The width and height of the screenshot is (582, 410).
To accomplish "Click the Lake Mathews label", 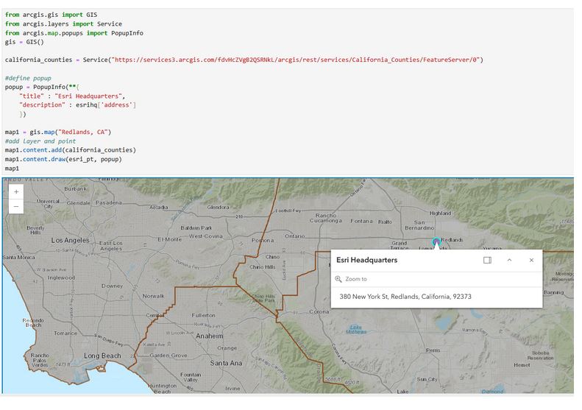I will click(x=356, y=330).
